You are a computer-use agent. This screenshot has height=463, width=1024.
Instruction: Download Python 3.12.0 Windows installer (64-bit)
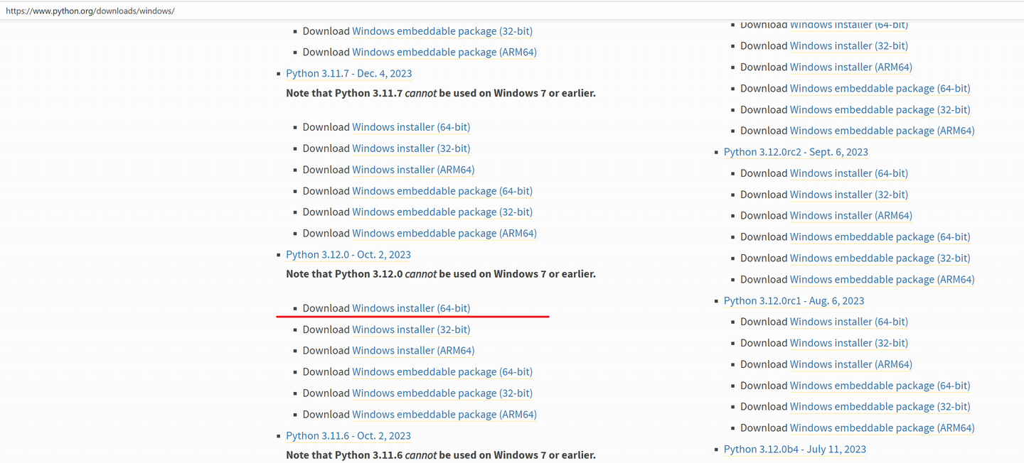pyautogui.click(x=411, y=308)
